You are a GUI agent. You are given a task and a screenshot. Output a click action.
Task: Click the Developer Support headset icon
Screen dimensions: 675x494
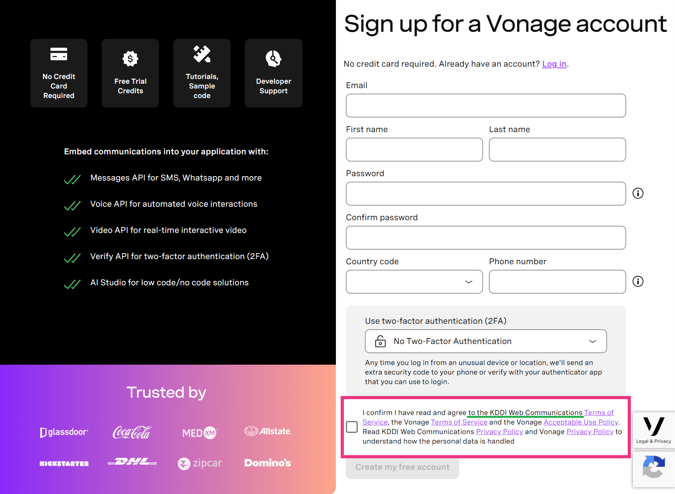(x=273, y=59)
